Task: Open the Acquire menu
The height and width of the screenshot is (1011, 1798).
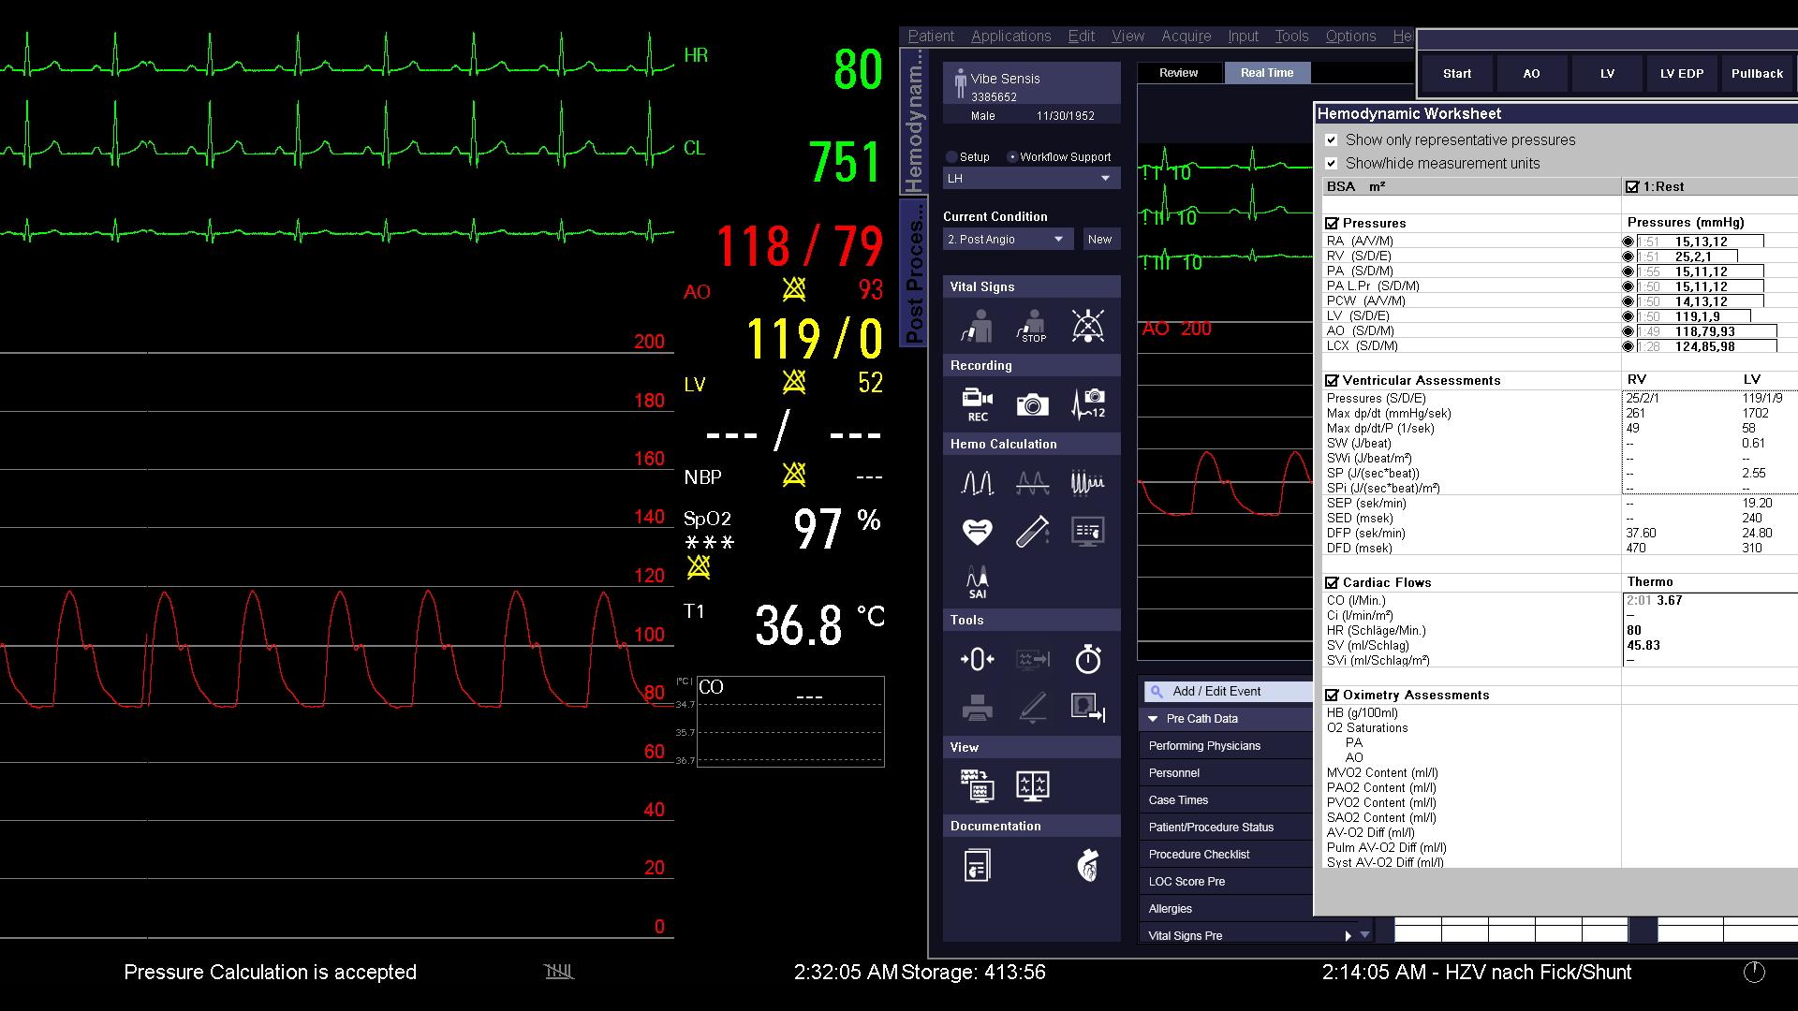Action: tap(1186, 36)
